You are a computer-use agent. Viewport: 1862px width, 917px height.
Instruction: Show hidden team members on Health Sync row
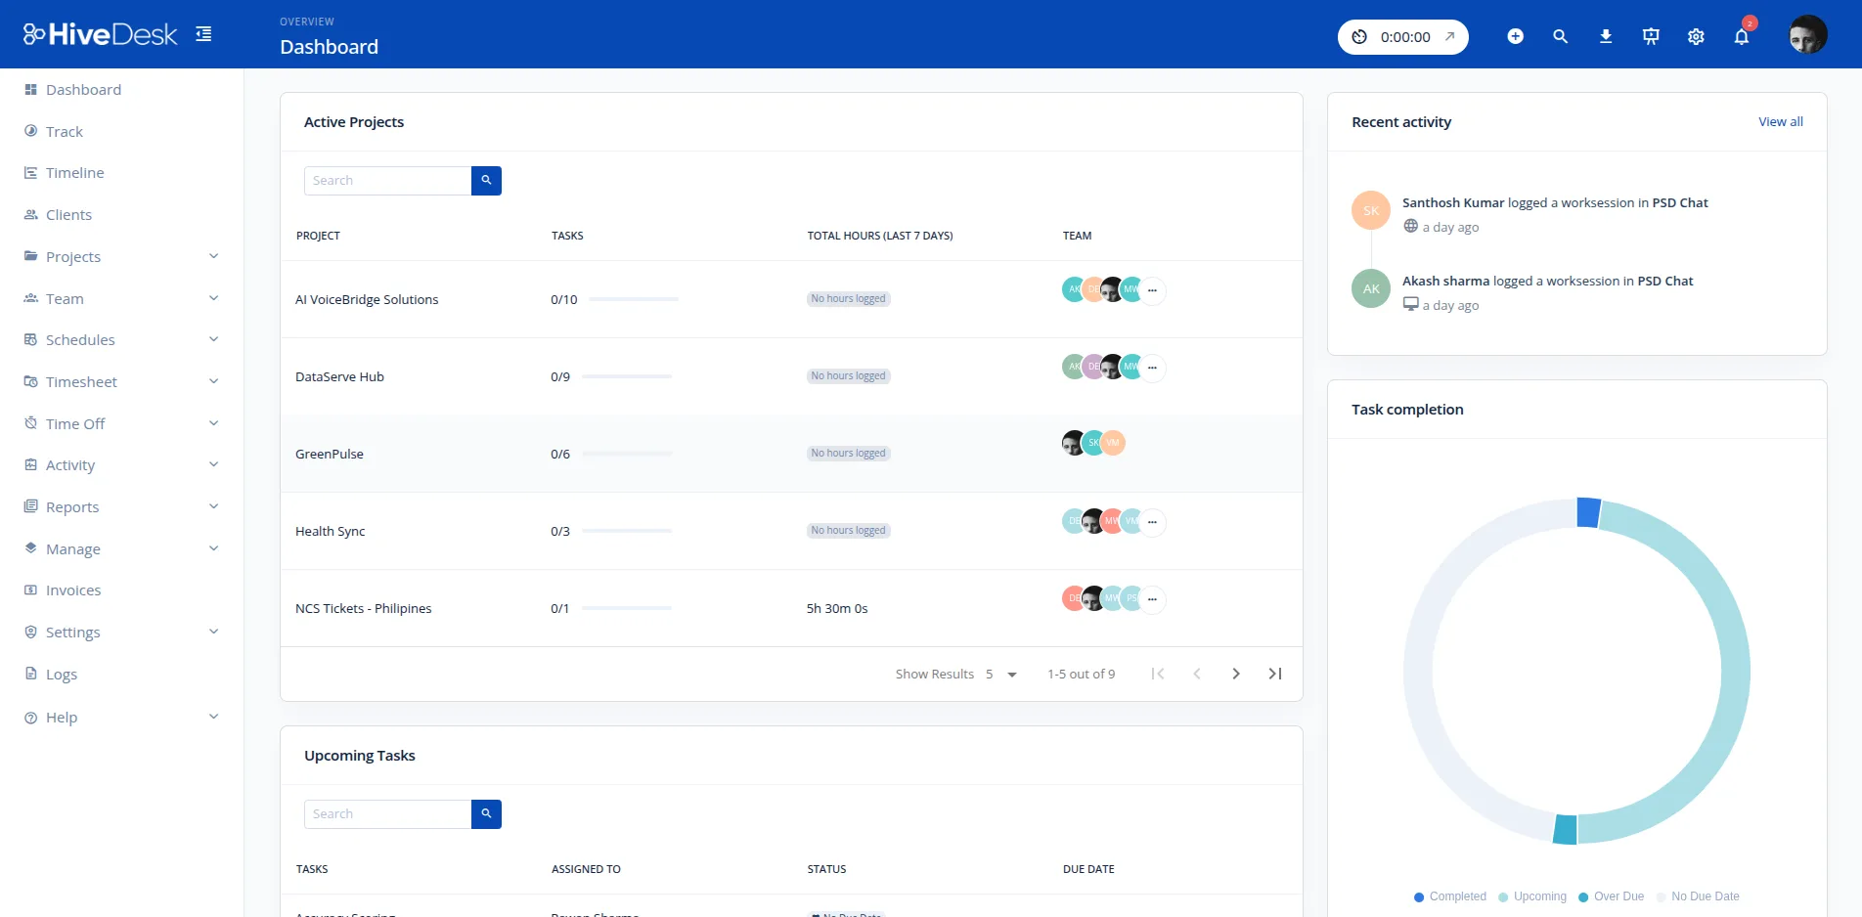pos(1153,522)
